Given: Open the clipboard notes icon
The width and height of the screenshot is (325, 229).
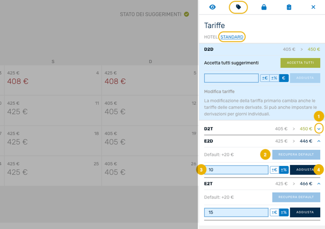Looking at the screenshot, I should click(x=289, y=7).
